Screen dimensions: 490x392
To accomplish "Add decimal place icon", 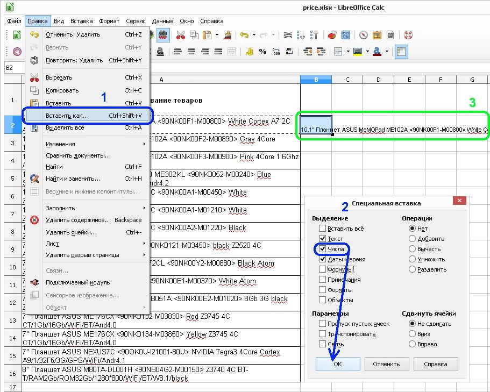I will (x=276, y=52).
